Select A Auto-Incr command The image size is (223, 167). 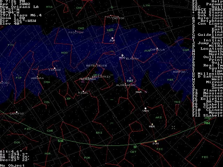coord(208,18)
